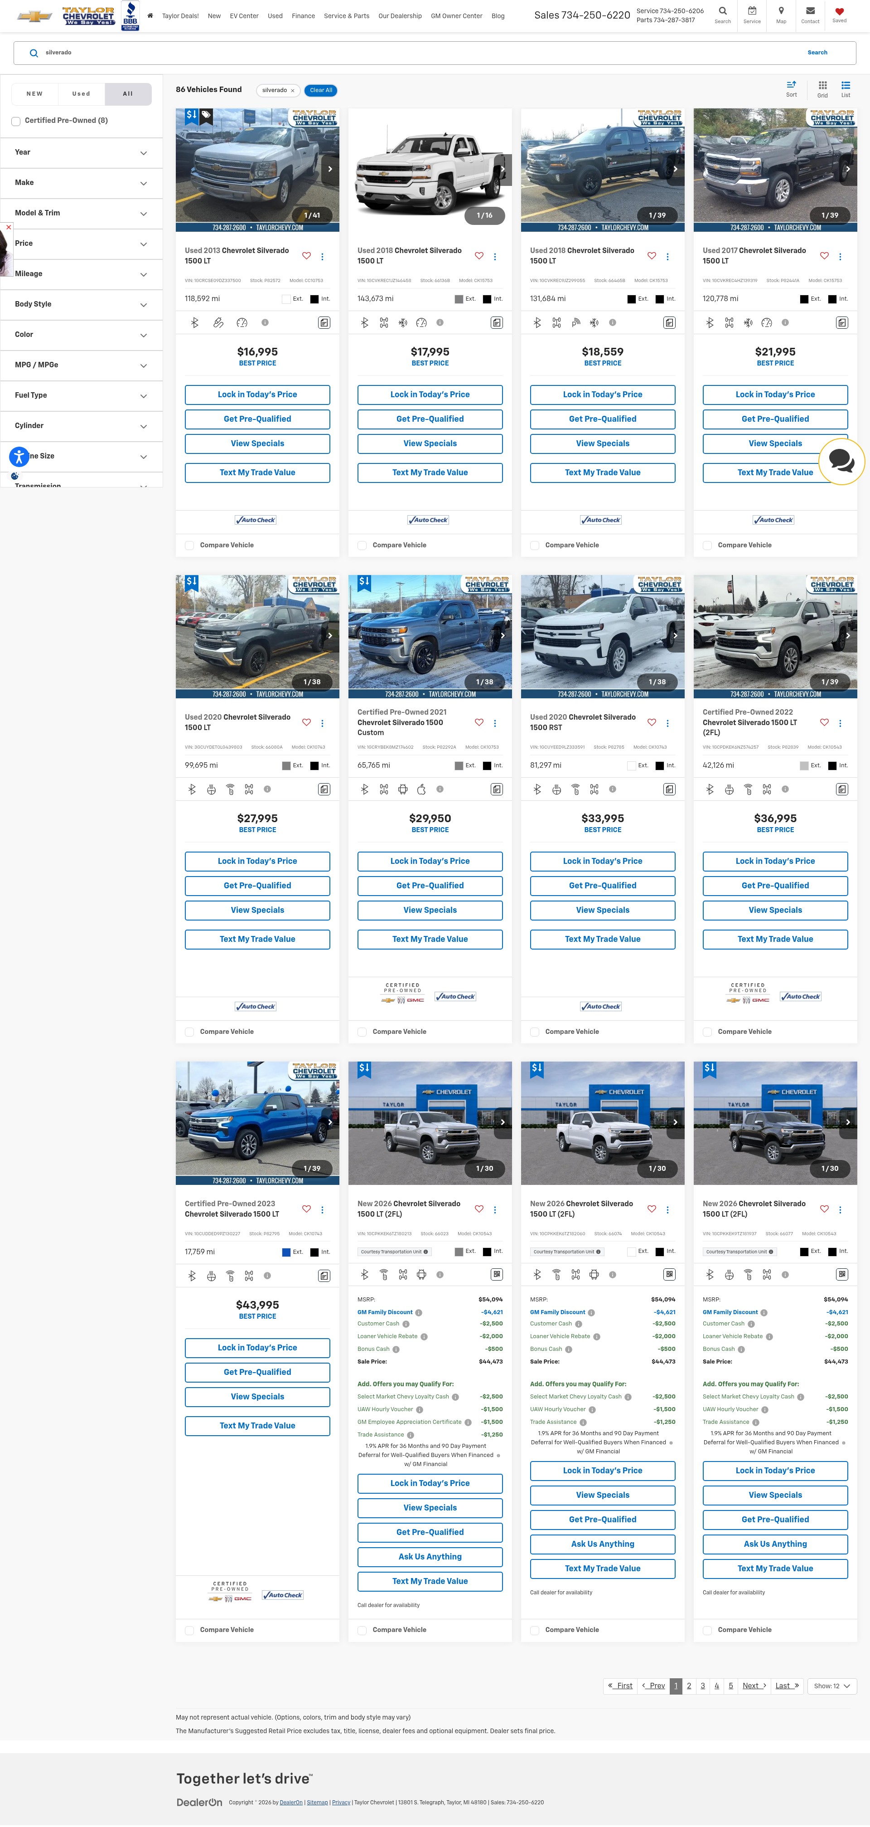This screenshot has width=870, height=1827.
Task: Open window sticker icon for 2022 Silverado LT
Action: [841, 789]
